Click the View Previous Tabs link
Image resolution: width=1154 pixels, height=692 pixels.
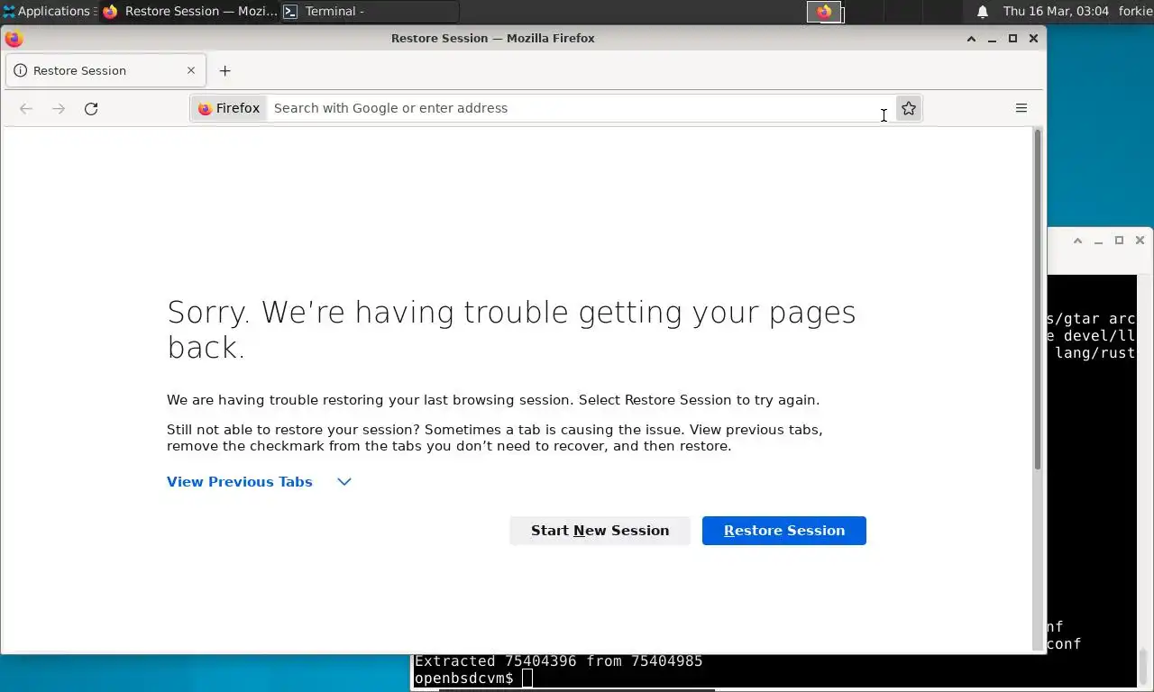click(x=240, y=482)
